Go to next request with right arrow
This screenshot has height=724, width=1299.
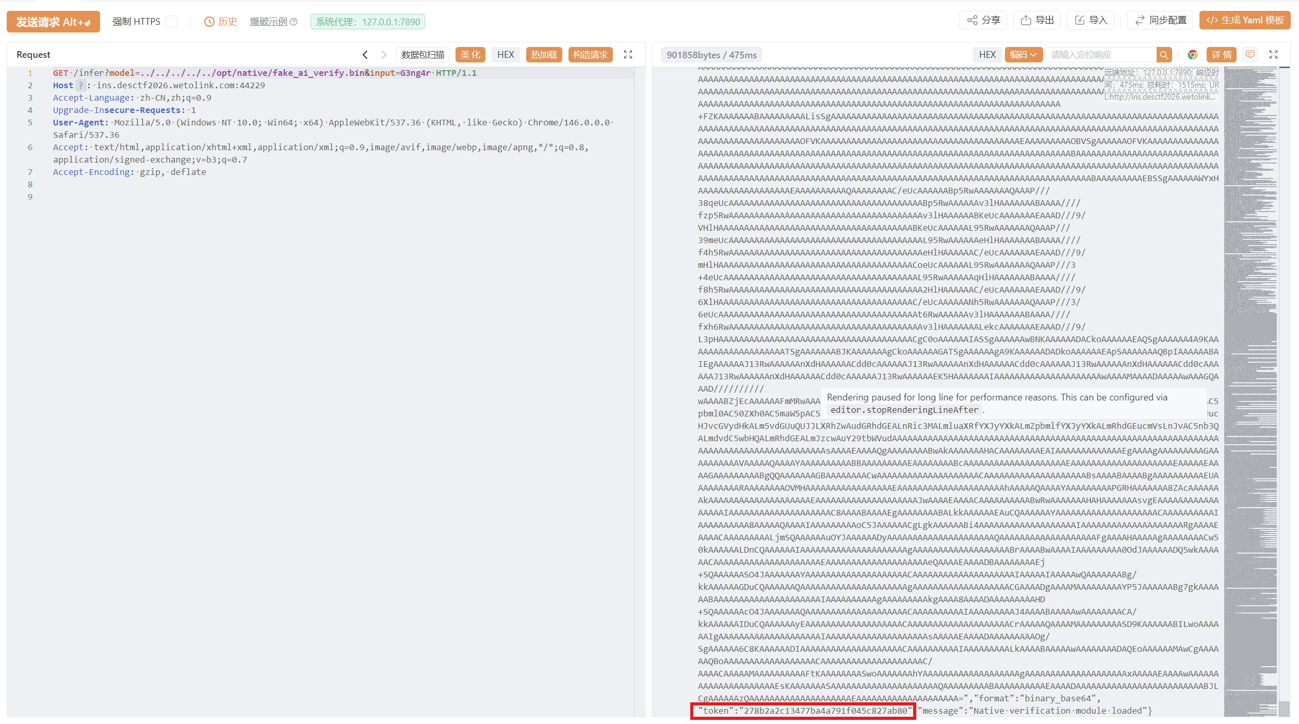pos(383,55)
